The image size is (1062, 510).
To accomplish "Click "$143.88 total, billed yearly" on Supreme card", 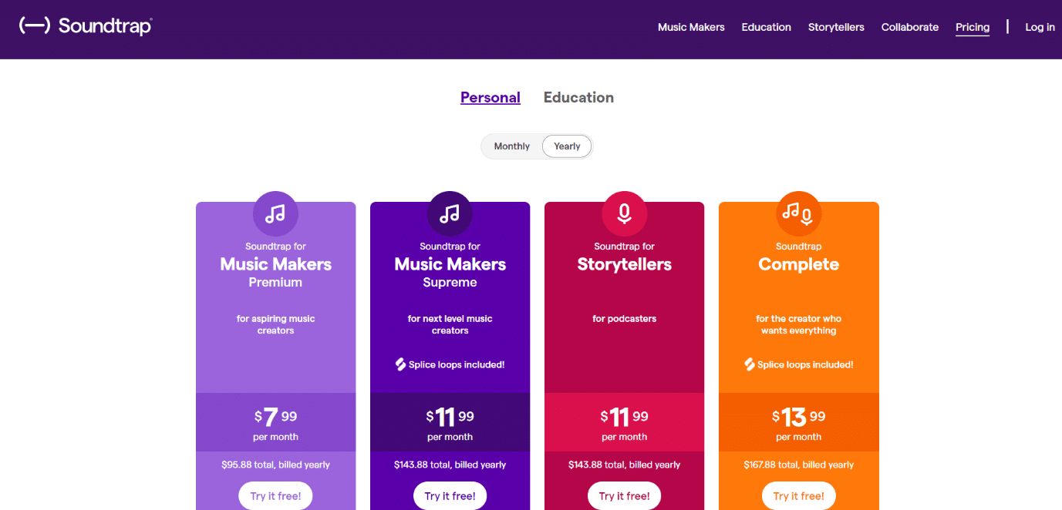I will click(450, 465).
